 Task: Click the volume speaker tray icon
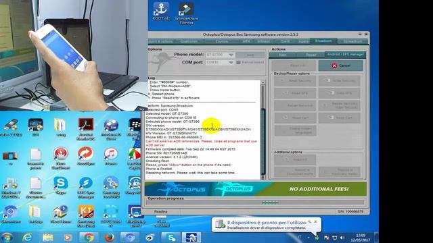[x=342, y=238]
